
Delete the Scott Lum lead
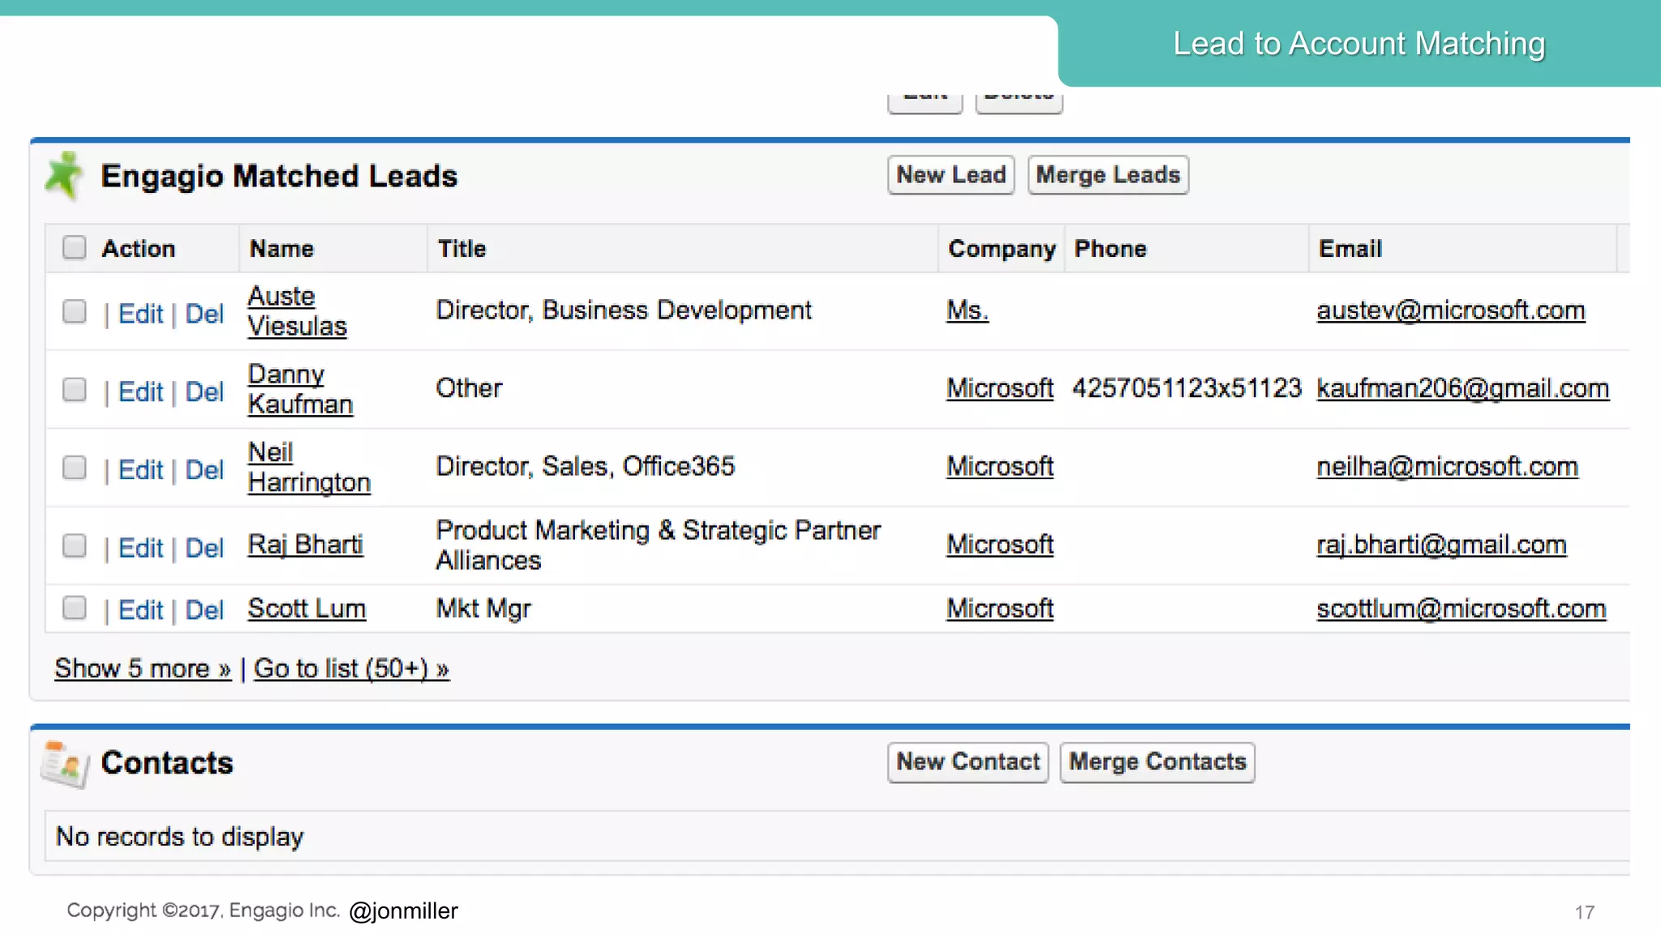[204, 610]
